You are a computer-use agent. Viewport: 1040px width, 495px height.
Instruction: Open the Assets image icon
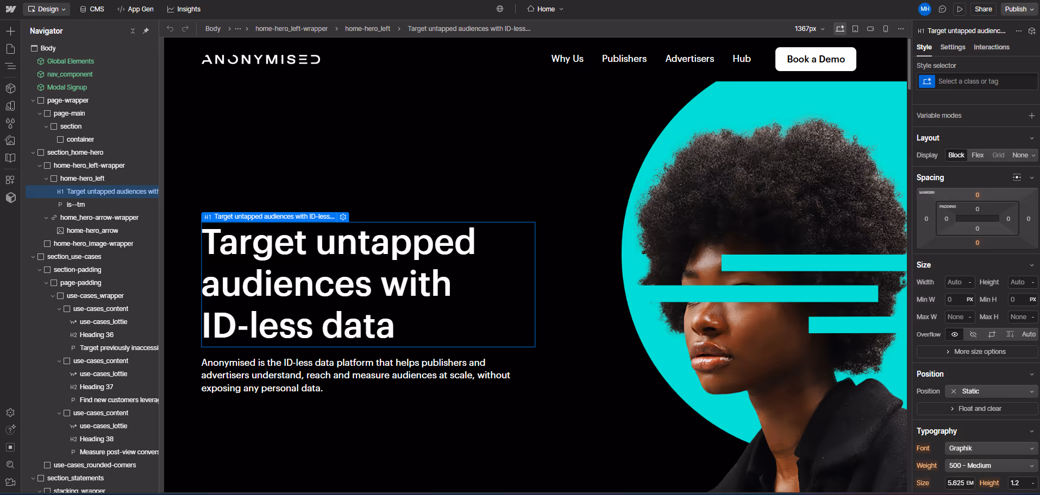tap(10, 141)
